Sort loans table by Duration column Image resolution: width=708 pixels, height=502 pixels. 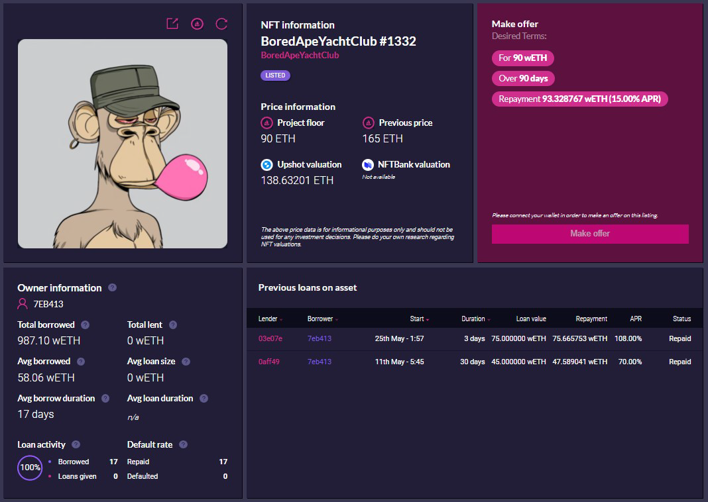(x=475, y=319)
